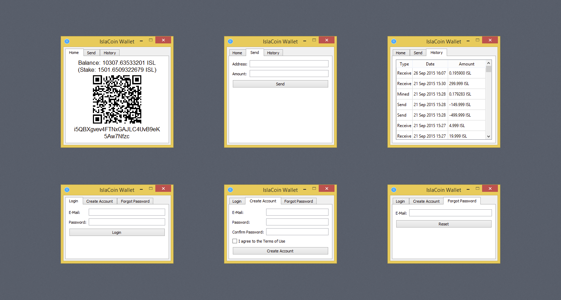Select the Receive row of 4.999 ISL
The image size is (561, 300).
[441, 126]
